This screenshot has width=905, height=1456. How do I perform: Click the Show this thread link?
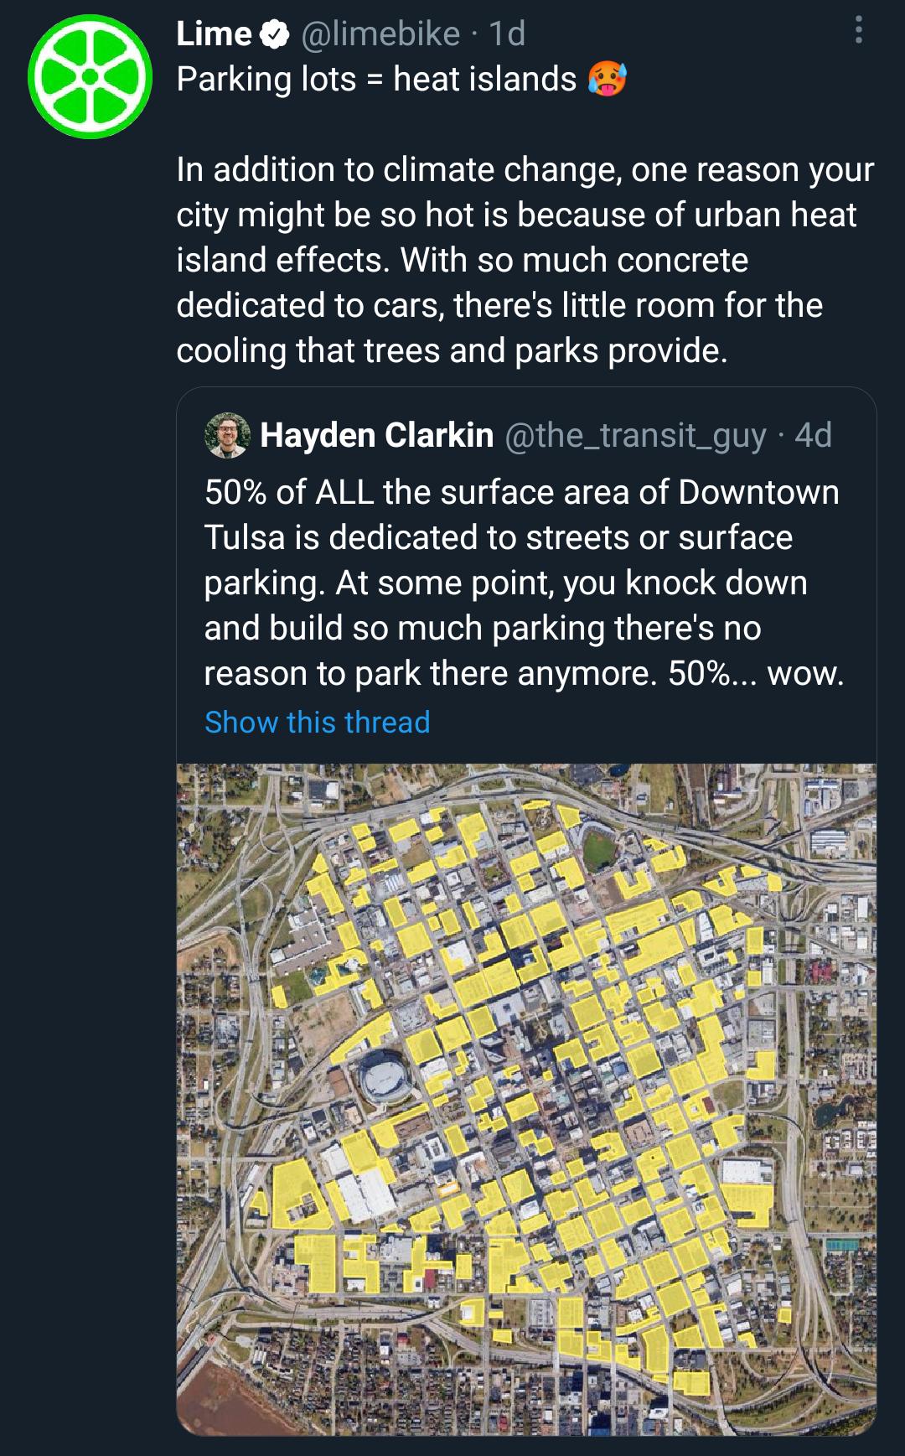click(317, 722)
